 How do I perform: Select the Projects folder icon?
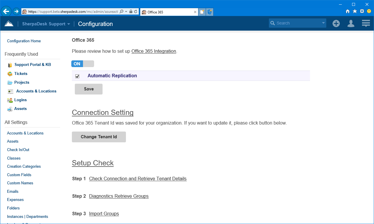tap(10, 82)
